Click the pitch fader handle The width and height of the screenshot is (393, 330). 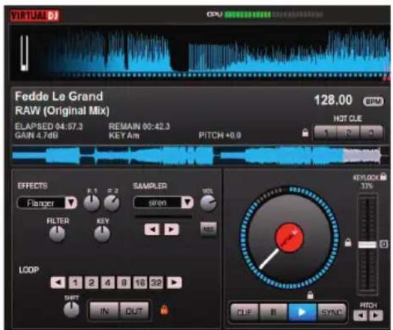(x=367, y=245)
